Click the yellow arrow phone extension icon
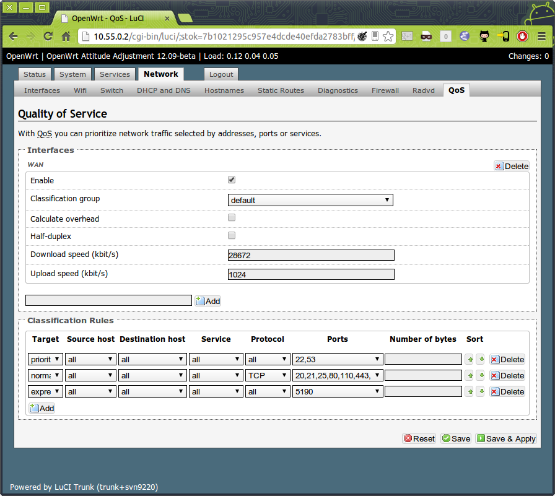The image size is (555, 496). (x=503, y=36)
